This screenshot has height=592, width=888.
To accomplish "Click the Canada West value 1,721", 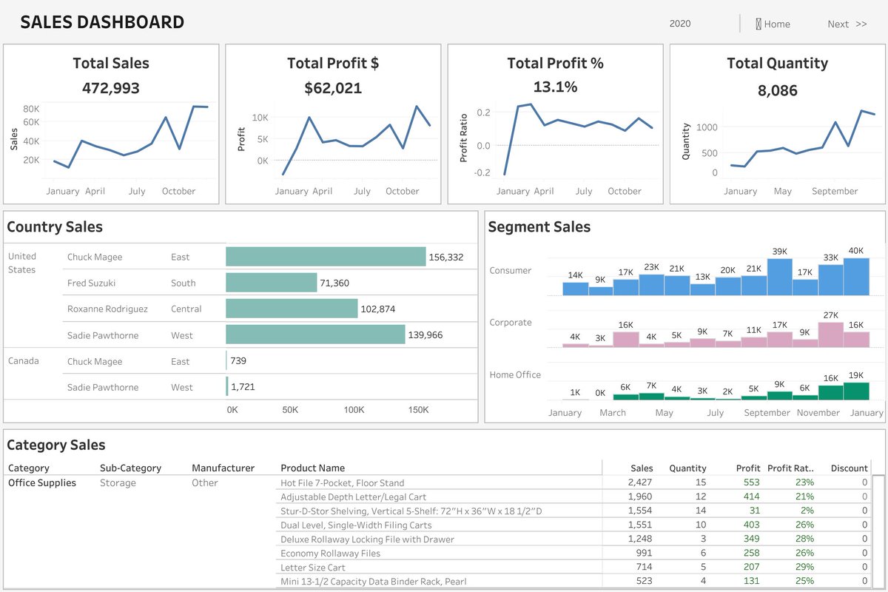I will [243, 386].
